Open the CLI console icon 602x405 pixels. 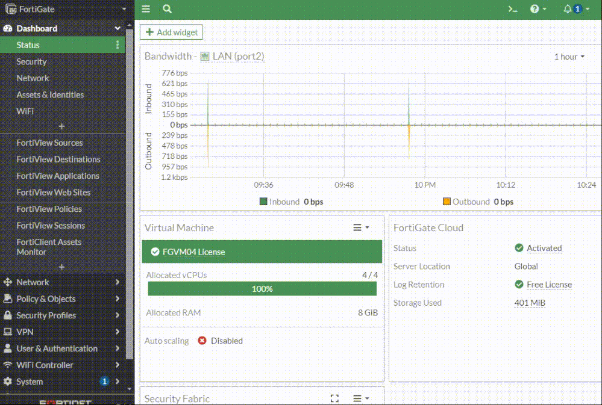tap(513, 9)
